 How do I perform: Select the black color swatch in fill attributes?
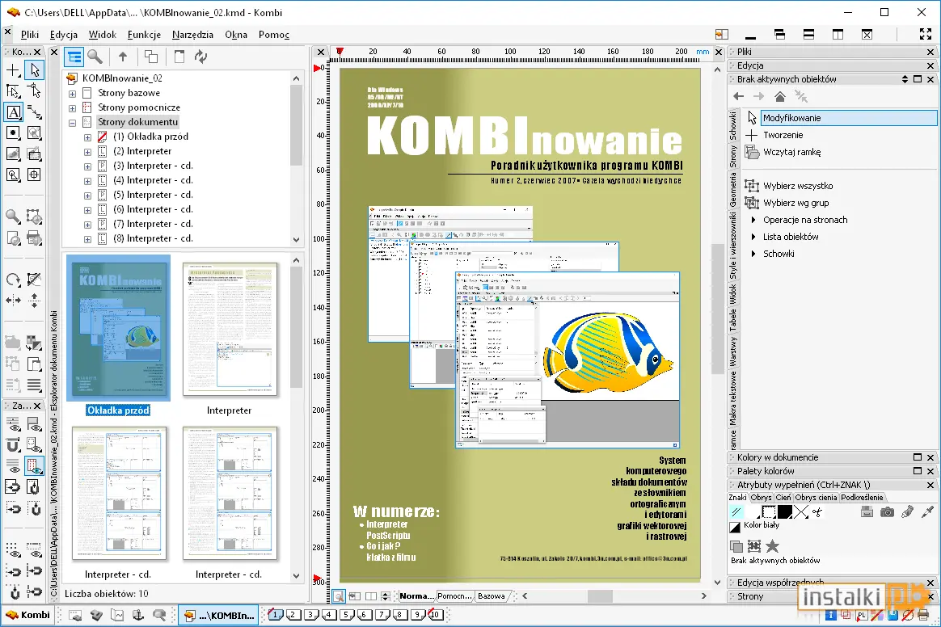784,511
